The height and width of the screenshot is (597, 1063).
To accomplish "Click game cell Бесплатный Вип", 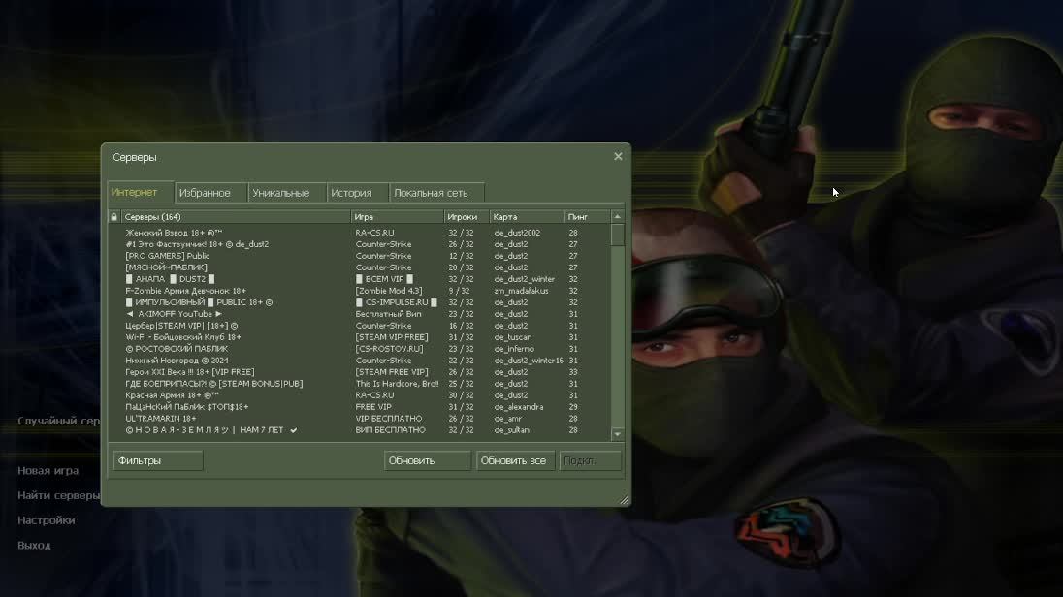I will pyautogui.click(x=389, y=314).
